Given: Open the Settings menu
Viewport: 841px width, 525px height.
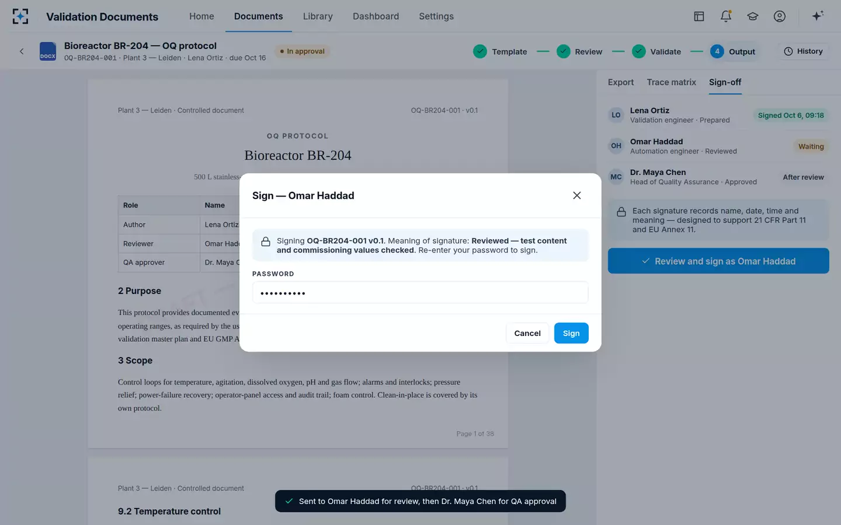Looking at the screenshot, I should click(x=436, y=16).
